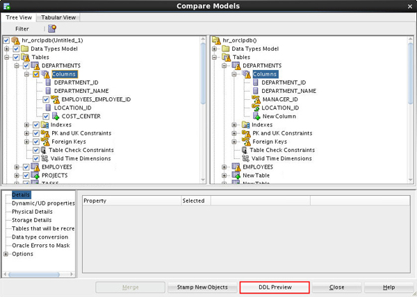
Task: Click the Property column header
Action: (132, 201)
